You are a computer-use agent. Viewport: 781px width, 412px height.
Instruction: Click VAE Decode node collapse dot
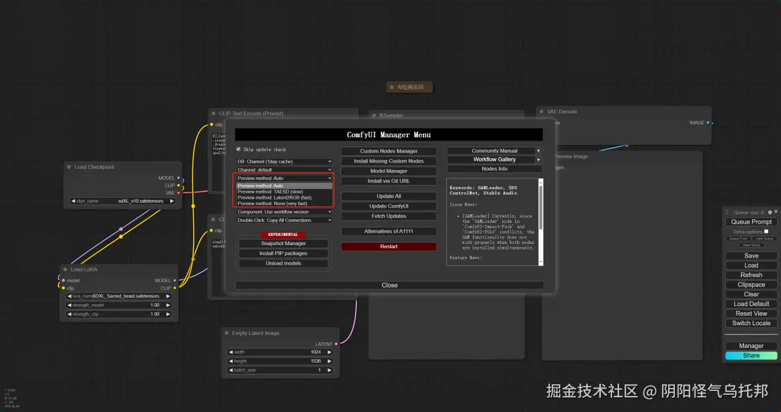point(541,111)
